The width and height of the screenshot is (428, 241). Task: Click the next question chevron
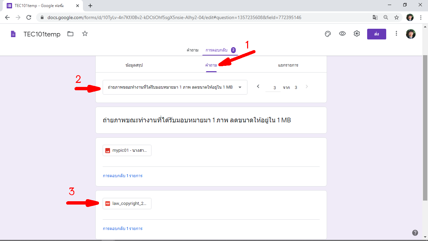coord(307,87)
